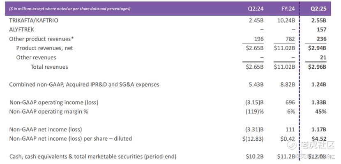Click the $10.2B period-end cash value
This screenshot has width=341, height=164.
(x=255, y=156)
